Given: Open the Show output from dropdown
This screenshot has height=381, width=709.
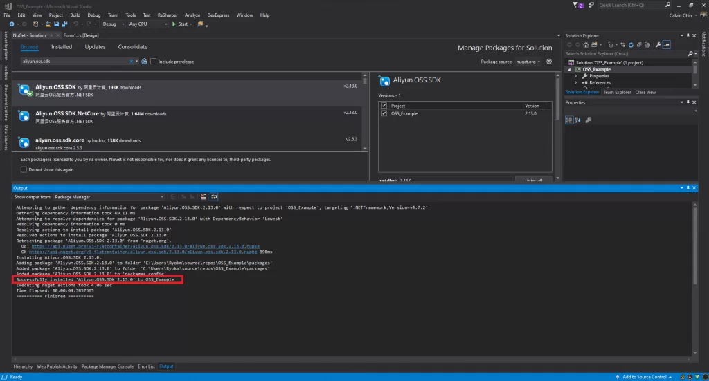Looking at the screenshot, I should point(109,197).
